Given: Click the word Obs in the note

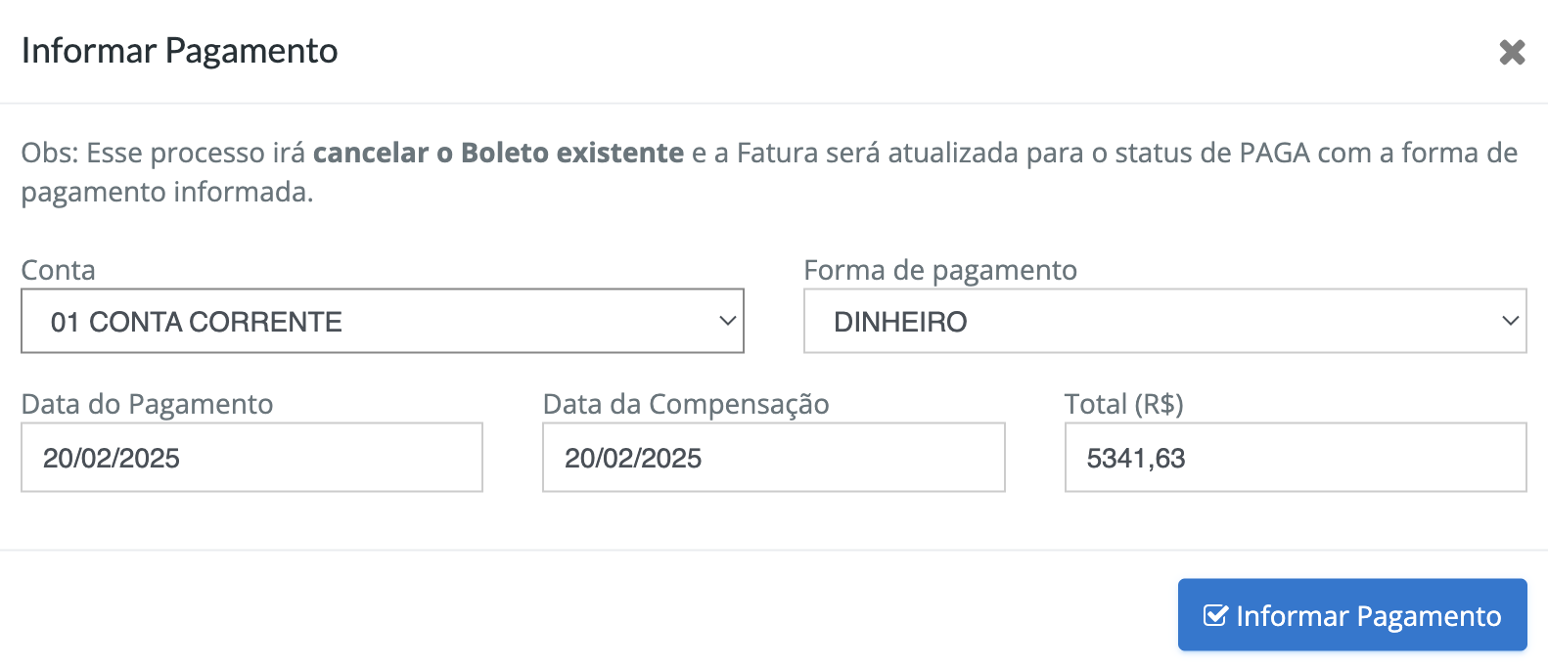Looking at the screenshot, I should tap(46, 153).
